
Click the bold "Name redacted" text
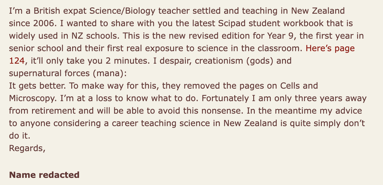[44, 175]
